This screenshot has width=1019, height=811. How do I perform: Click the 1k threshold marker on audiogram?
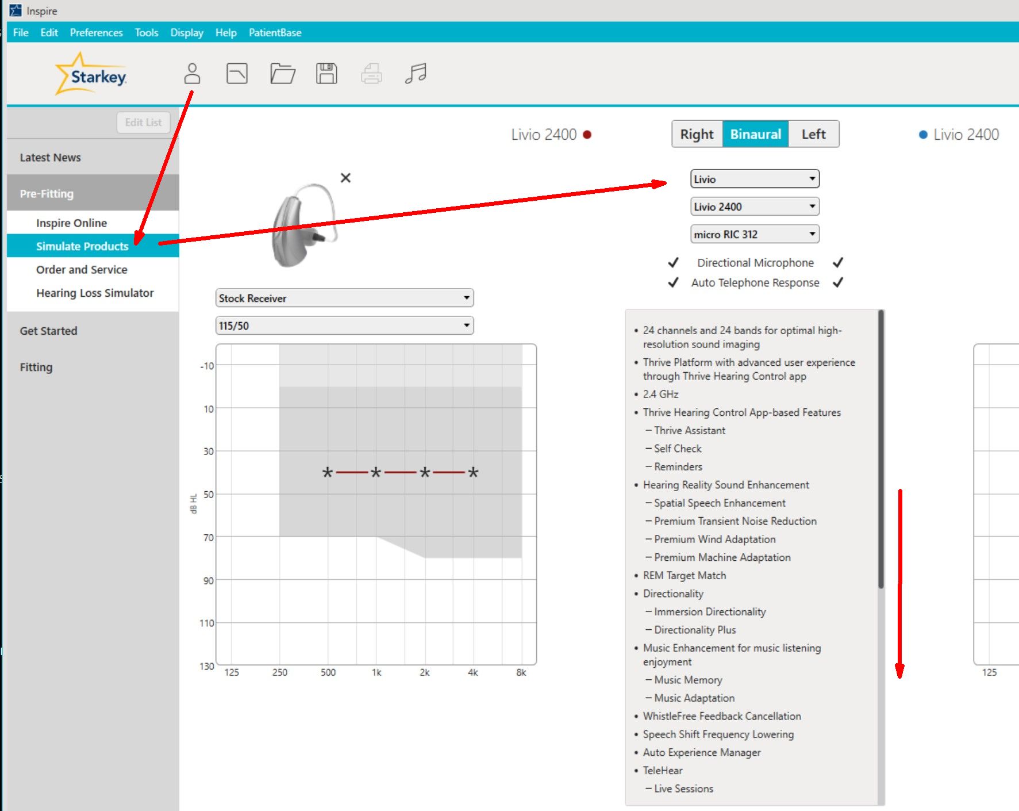(376, 473)
